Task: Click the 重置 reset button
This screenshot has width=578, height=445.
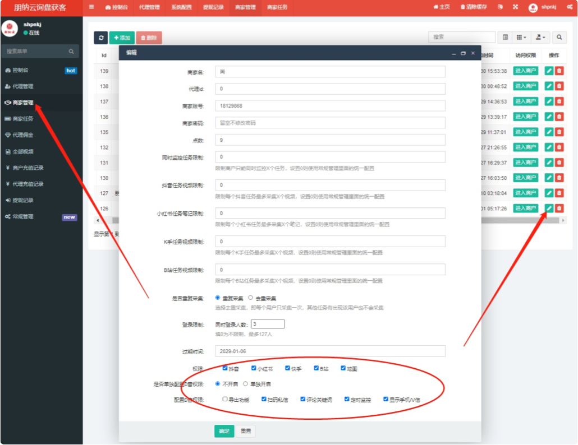Action: (246, 431)
